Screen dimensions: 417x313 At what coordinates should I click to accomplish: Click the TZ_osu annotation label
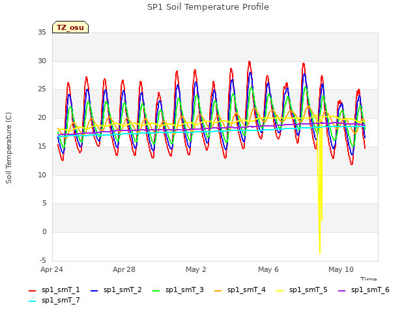[x=70, y=27]
